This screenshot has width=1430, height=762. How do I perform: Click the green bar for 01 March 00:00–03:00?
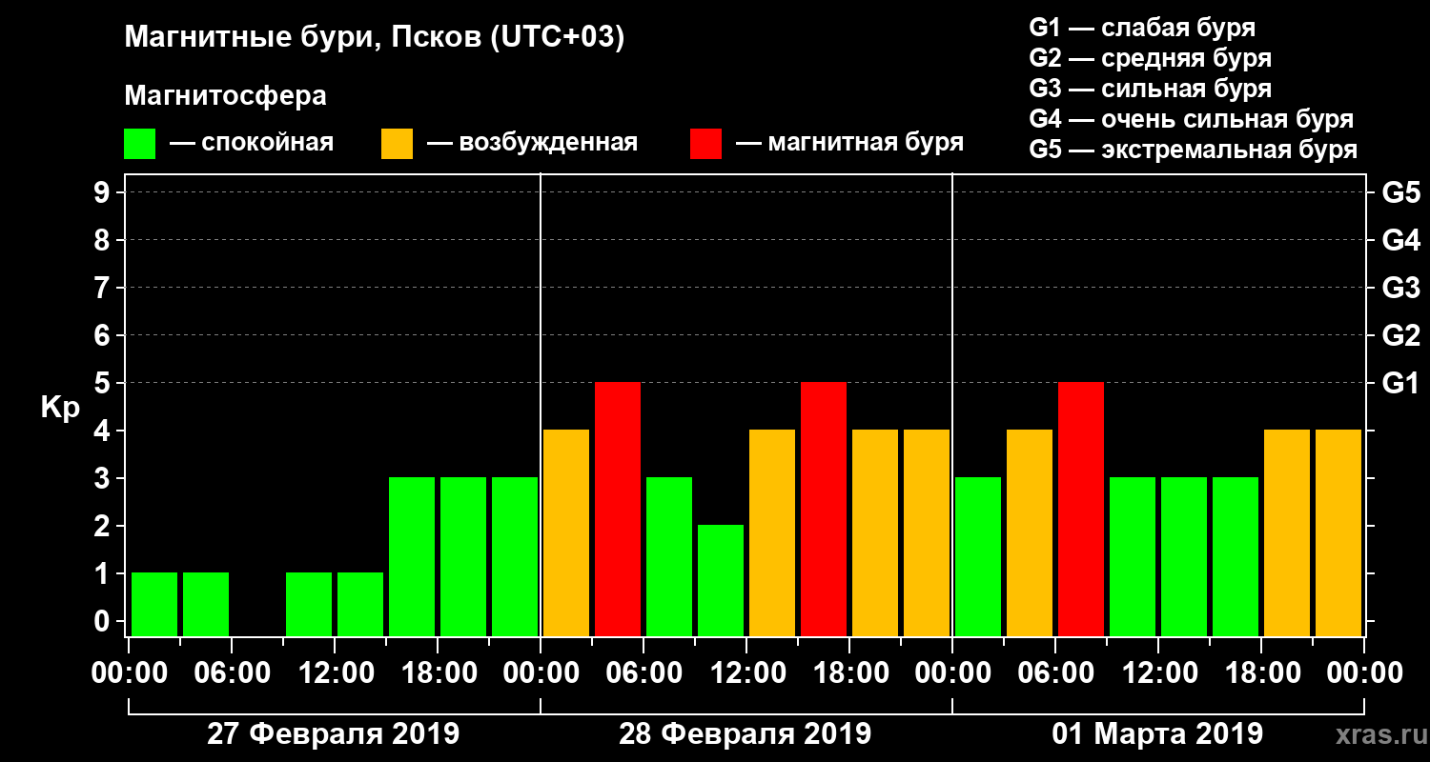[978, 557]
